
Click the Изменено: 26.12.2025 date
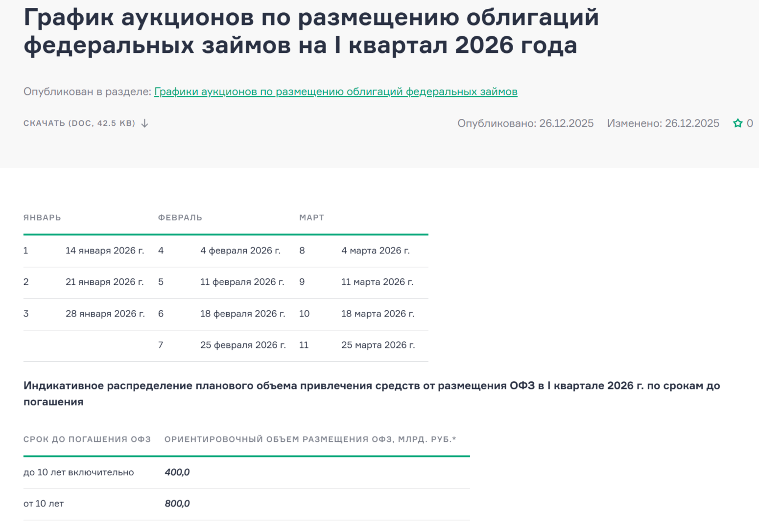coord(664,123)
